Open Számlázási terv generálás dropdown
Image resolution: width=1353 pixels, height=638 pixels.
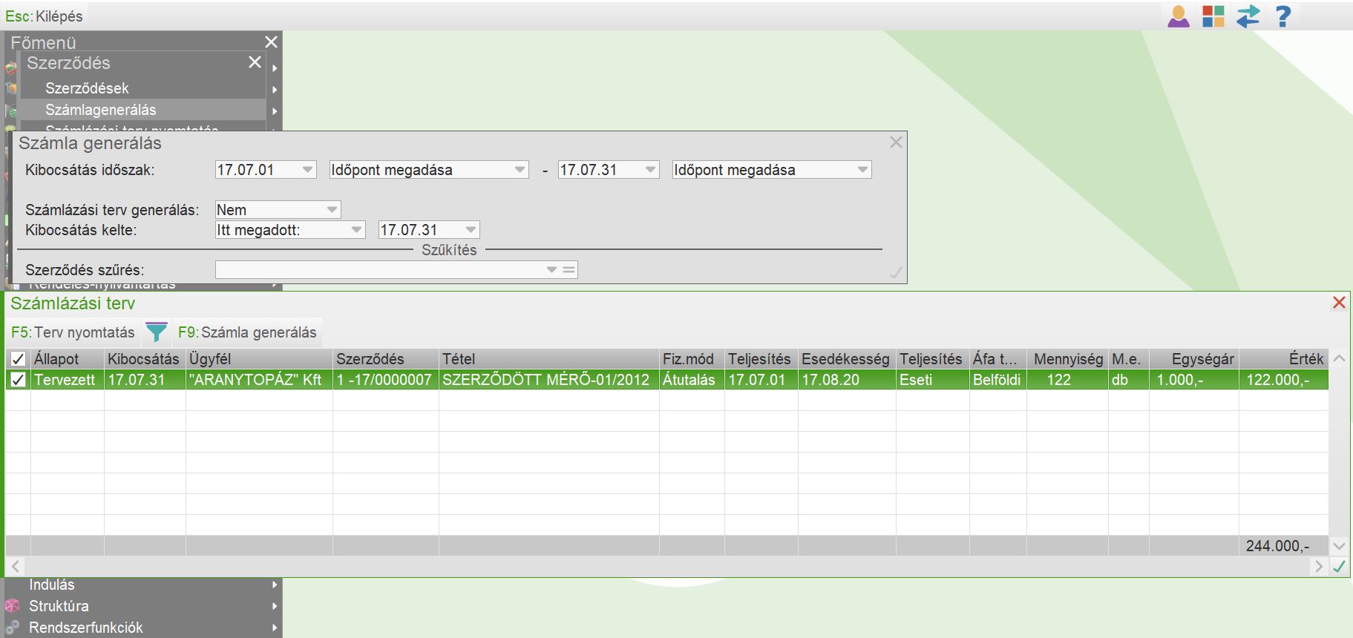point(332,210)
